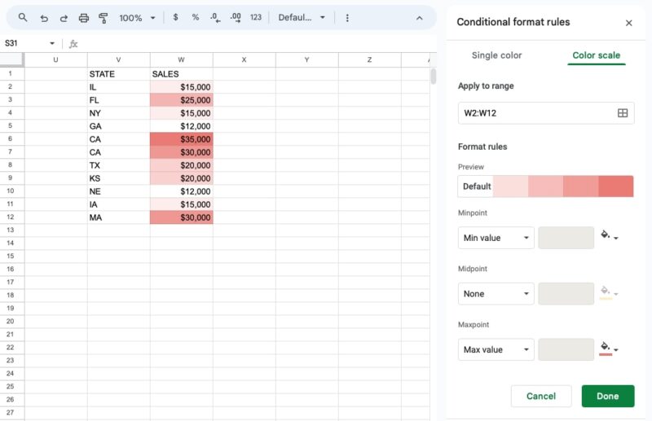652x421 pixels.
Task: Click the Cancel button
Action: pyautogui.click(x=541, y=396)
